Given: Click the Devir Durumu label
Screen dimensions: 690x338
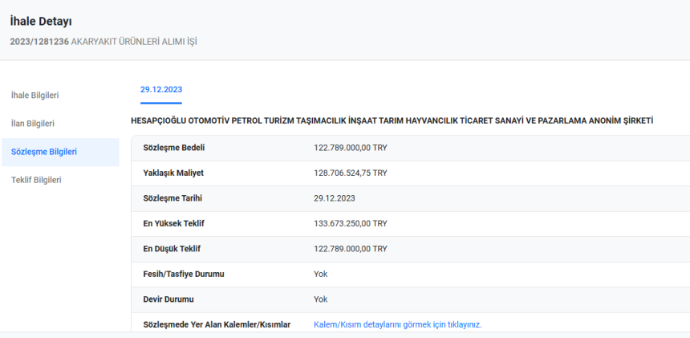Looking at the screenshot, I should [168, 299].
